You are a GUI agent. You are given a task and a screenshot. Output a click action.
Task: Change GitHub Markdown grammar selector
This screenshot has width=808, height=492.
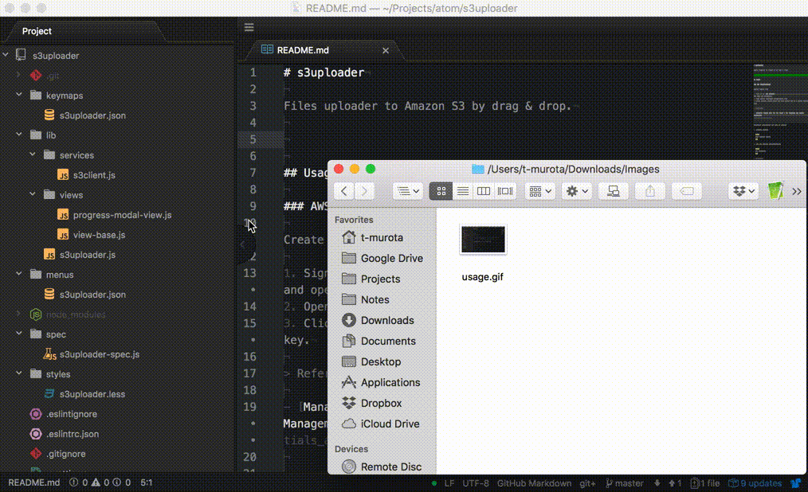(534, 483)
